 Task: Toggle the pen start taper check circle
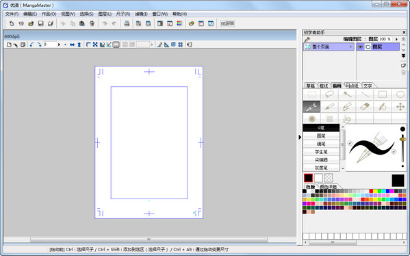point(350,143)
